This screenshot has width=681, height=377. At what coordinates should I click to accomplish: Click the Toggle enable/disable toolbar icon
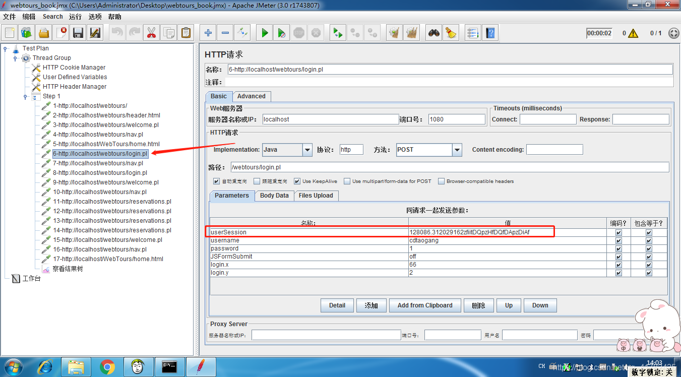242,33
